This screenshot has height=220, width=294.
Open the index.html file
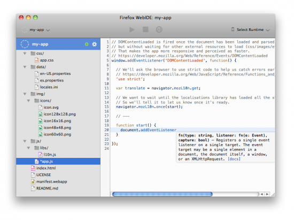click(x=46, y=168)
